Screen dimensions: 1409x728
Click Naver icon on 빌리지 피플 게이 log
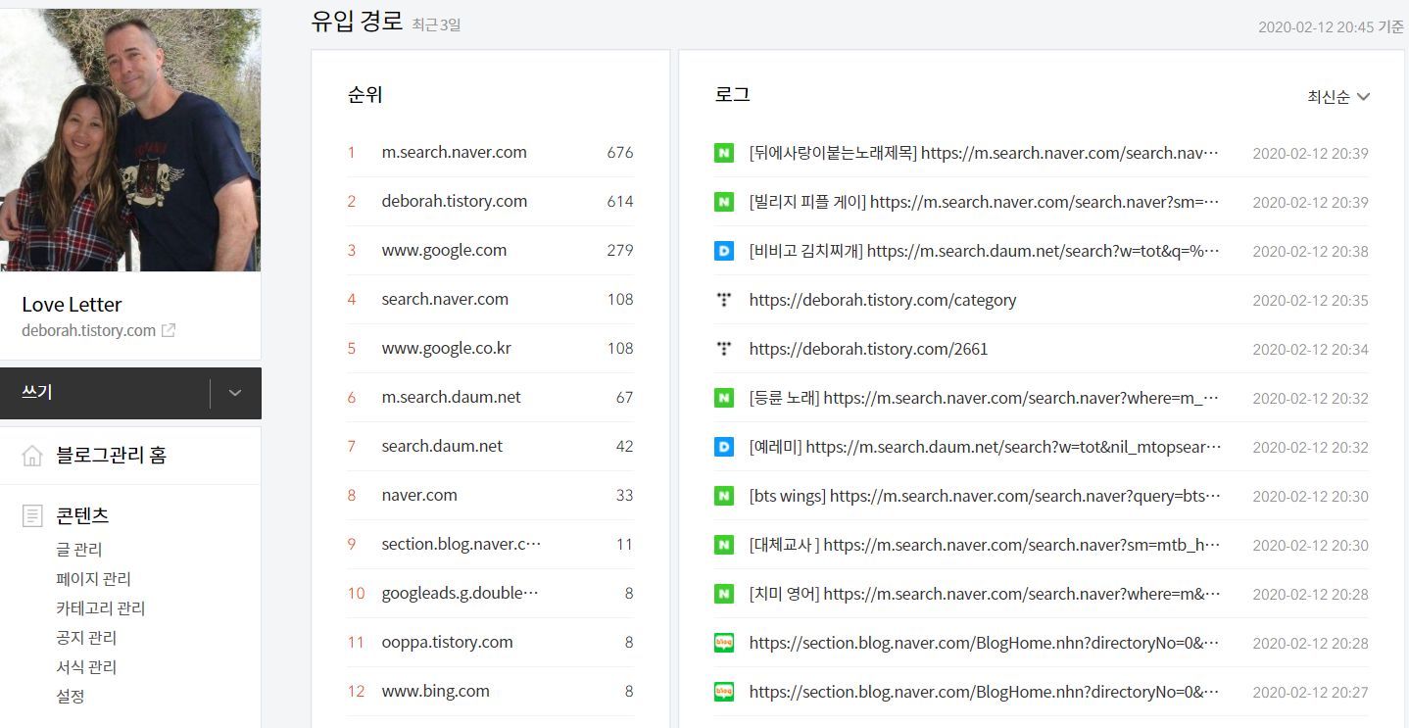click(724, 202)
